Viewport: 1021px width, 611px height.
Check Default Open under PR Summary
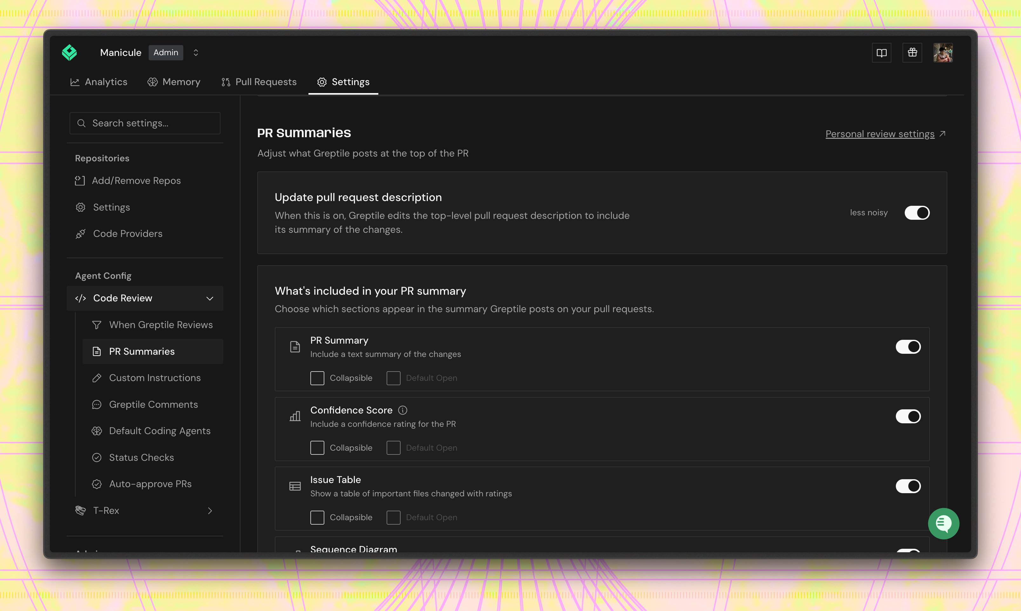[393, 378]
